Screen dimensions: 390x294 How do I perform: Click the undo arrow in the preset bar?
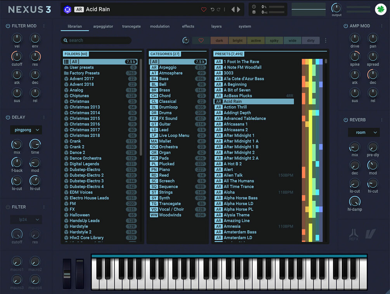pos(212,9)
